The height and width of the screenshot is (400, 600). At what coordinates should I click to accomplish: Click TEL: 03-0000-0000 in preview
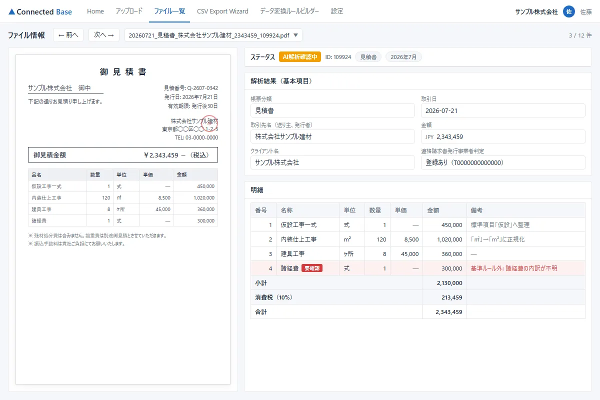point(196,137)
